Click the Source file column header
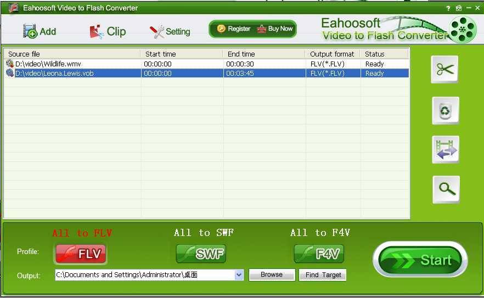The height and width of the screenshot is (298, 484). tap(71, 54)
